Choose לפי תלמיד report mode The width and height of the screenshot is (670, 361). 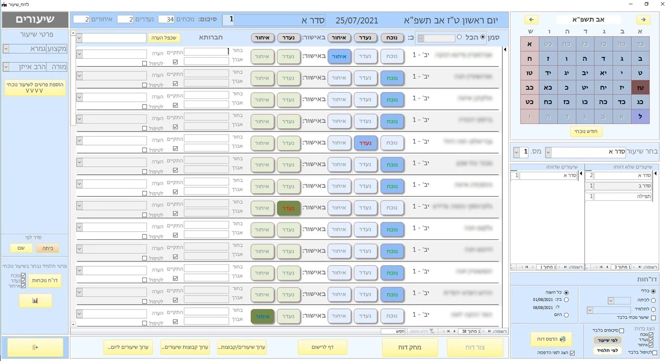click(608, 350)
